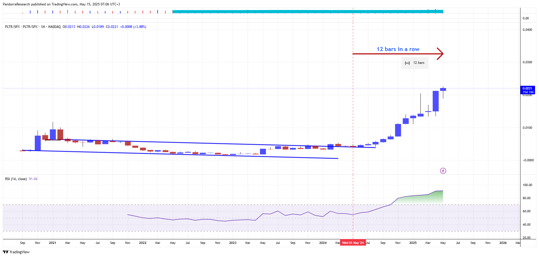This screenshot has width=539, height=257.
Task: Click the 2024 label on time axis
Action: (323, 243)
